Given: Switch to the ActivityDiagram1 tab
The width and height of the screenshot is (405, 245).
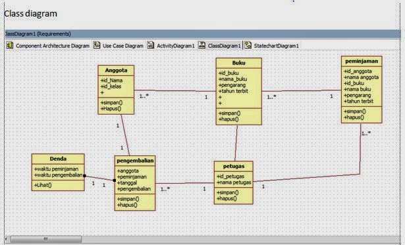Looking at the screenshot, I should coord(175,45).
